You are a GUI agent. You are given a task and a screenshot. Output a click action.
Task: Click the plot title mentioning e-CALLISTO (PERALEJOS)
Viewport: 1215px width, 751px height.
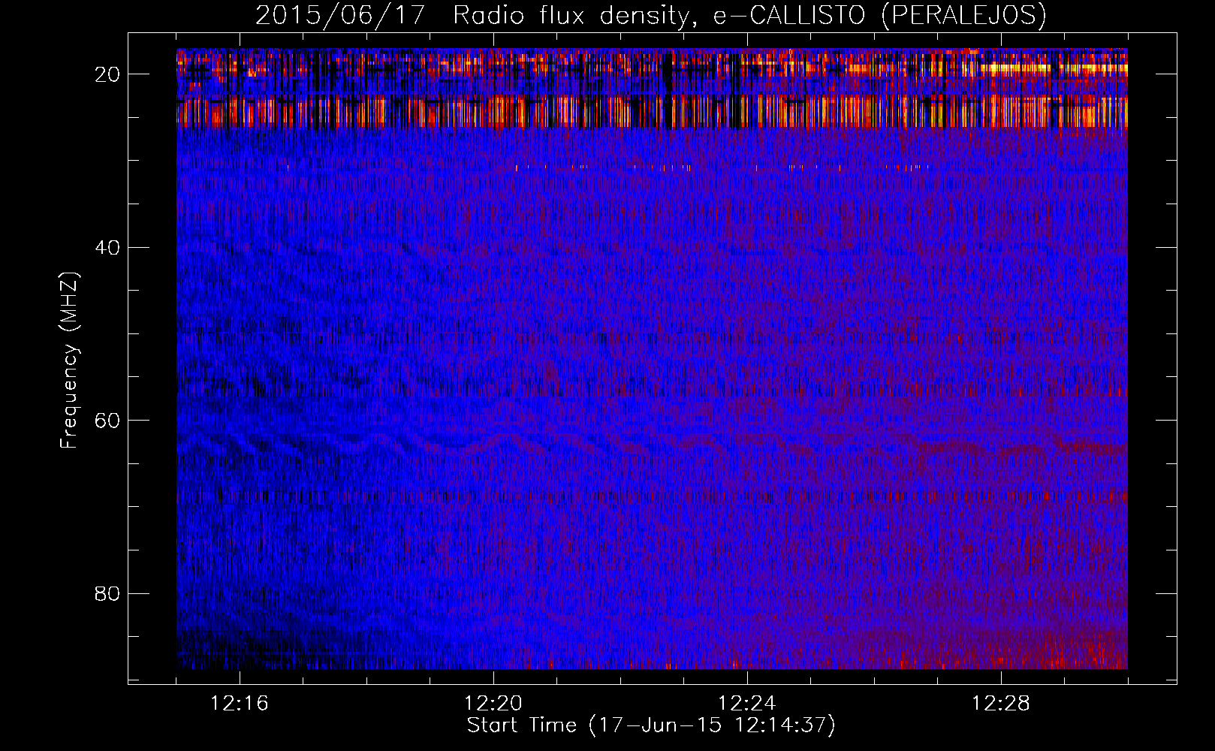click(651, 16)
